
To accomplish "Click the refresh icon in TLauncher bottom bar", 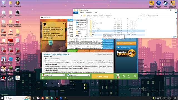I will tap(123, 76).
